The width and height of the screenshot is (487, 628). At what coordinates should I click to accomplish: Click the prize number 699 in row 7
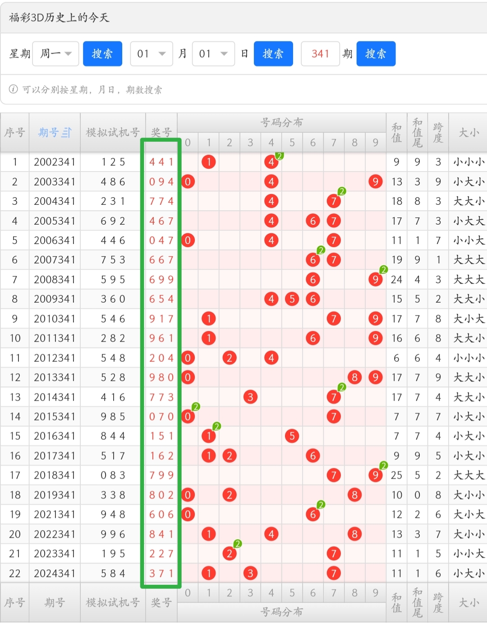coord(161,280)
